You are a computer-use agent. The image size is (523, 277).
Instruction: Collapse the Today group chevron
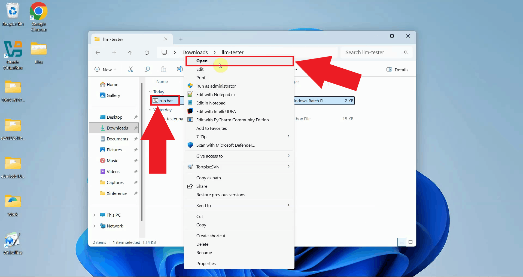pyautogui.click(x=150, y=92)
